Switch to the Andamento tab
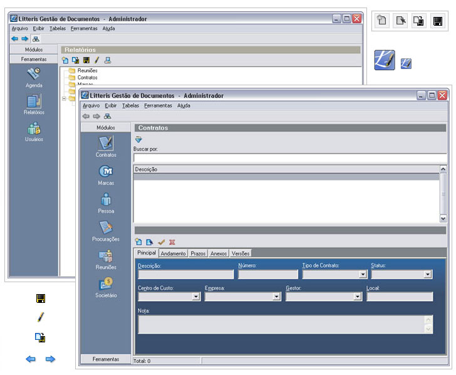 173,253
